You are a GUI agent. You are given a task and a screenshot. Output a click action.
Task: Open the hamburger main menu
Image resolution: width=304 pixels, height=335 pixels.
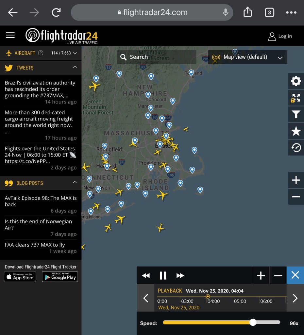coord(10,35)
